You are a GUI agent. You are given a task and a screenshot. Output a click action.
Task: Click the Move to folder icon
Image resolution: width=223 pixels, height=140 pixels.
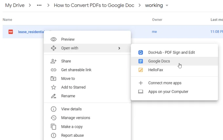click(53, 79)
